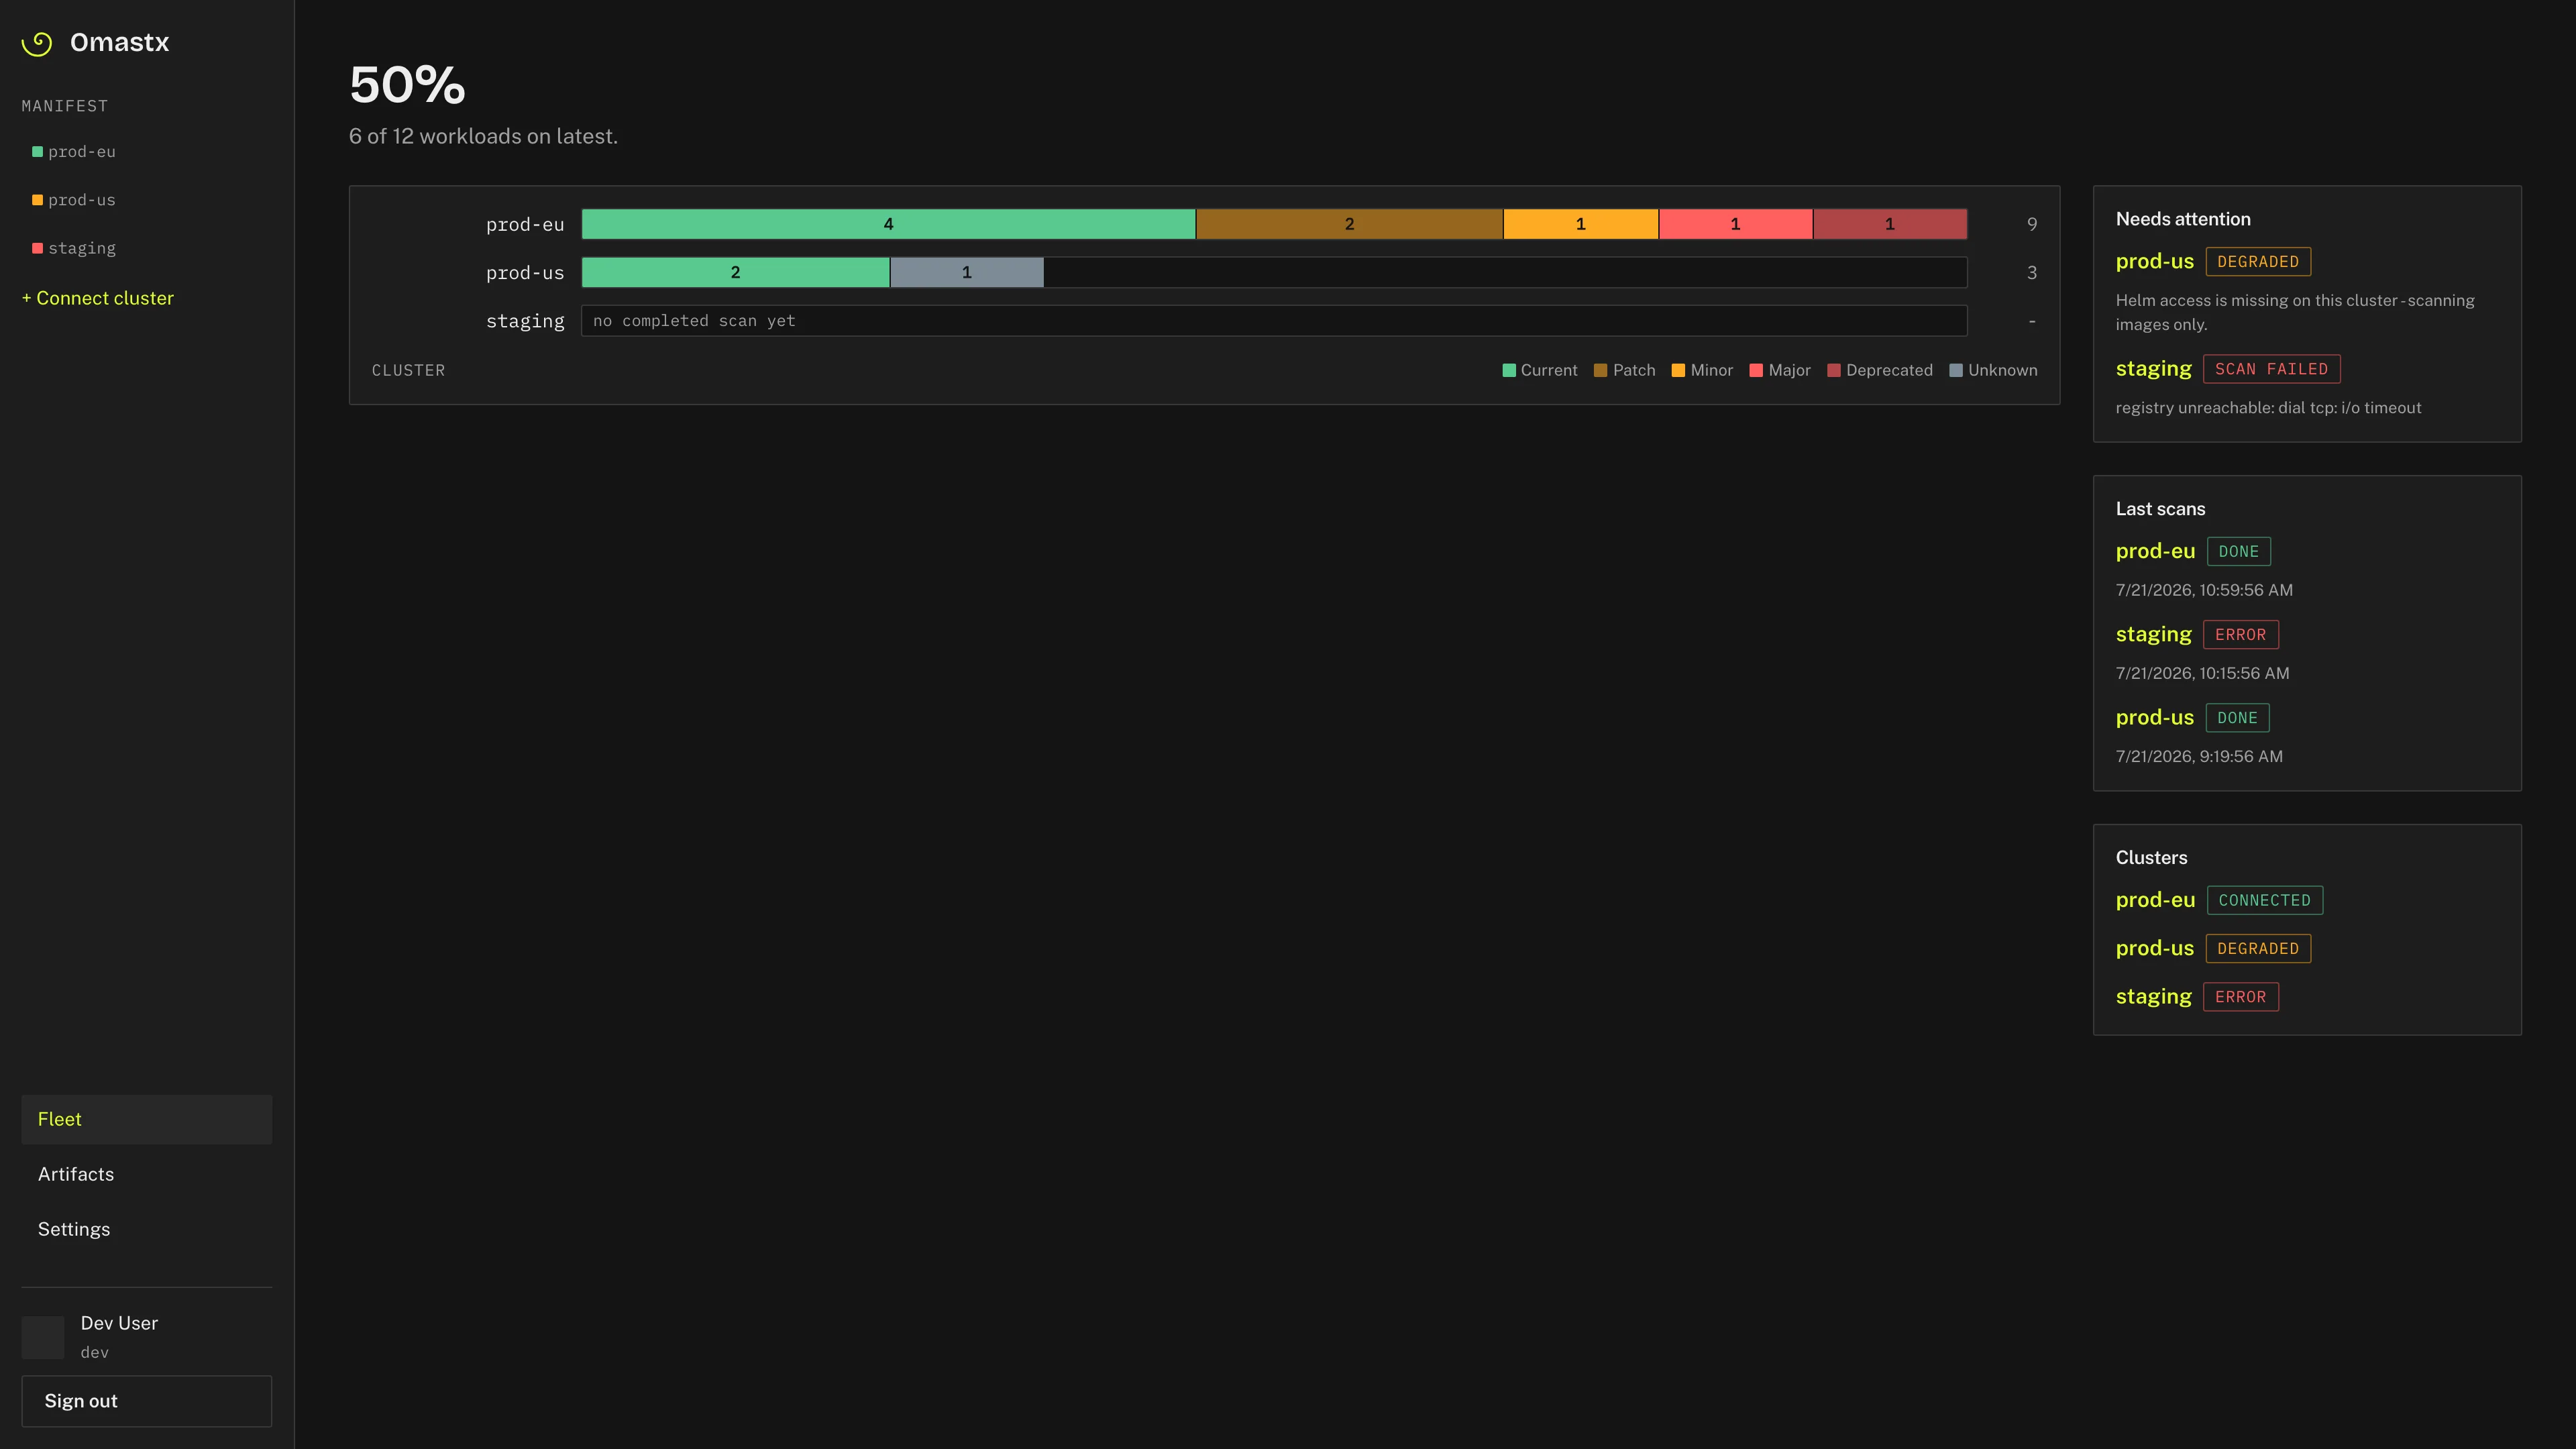The height and width of the screenshot is (1449, 2576).
Task: Open staging in the Manifest list
Action: click(81, 248)
